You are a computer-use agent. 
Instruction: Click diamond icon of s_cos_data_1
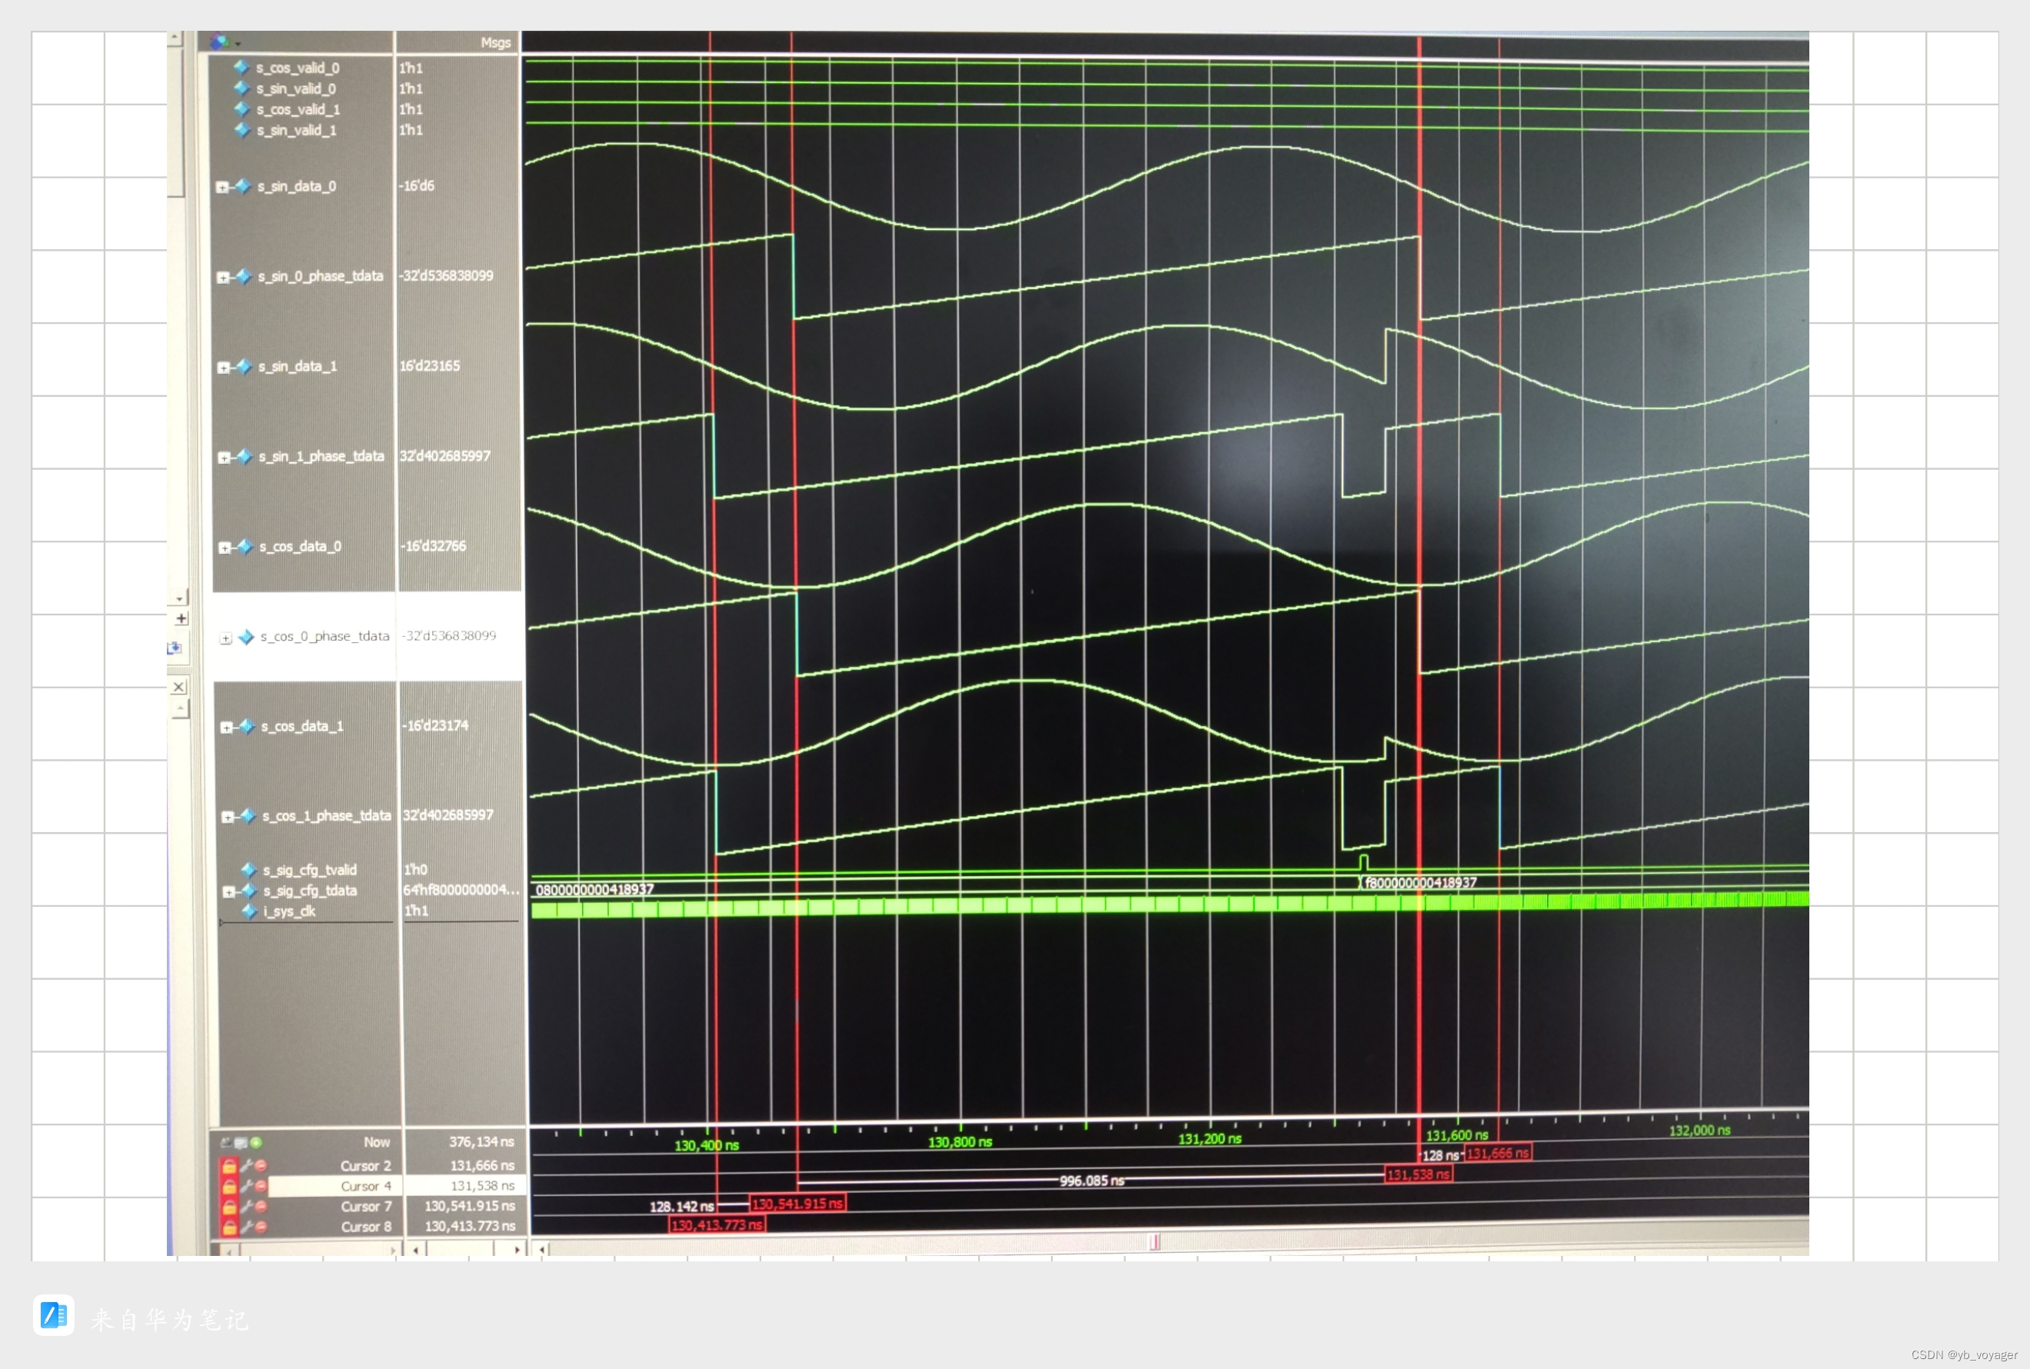[247, 726]
